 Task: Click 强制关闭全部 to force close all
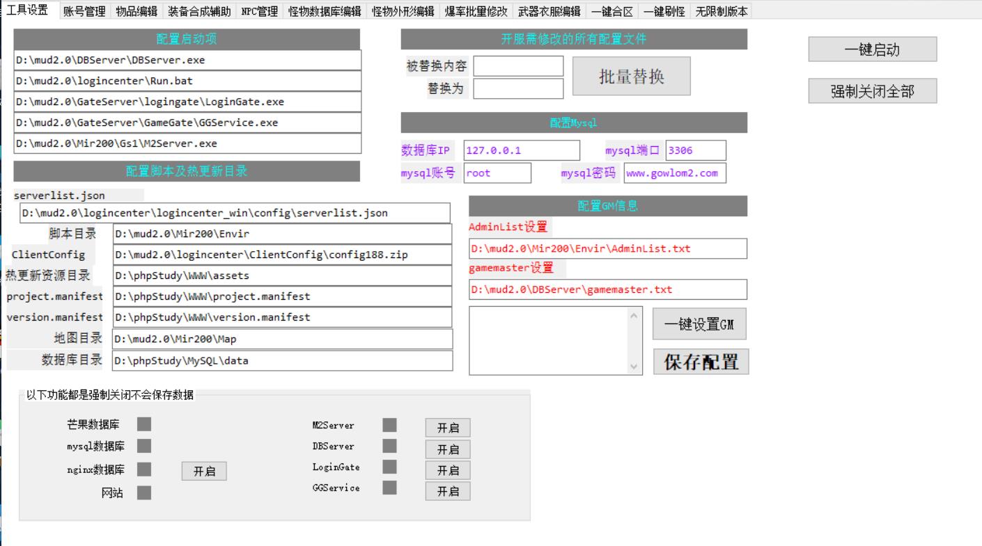pos(872,91)
